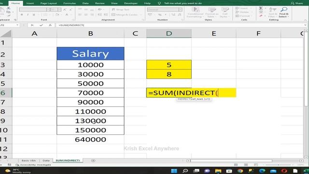This screenshot has height=174, width=309.
Task: Toggle Italic formatting
Action: click(28, 14)
